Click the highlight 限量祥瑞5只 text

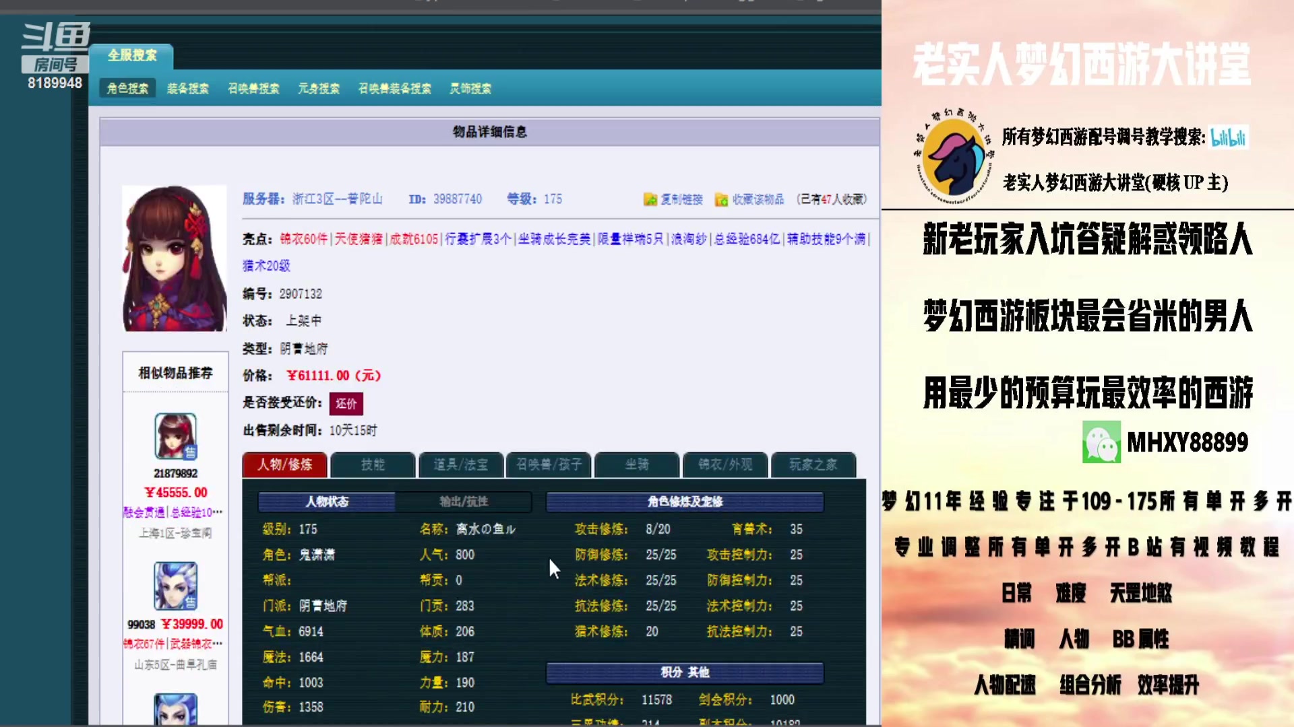pos(631,239)
